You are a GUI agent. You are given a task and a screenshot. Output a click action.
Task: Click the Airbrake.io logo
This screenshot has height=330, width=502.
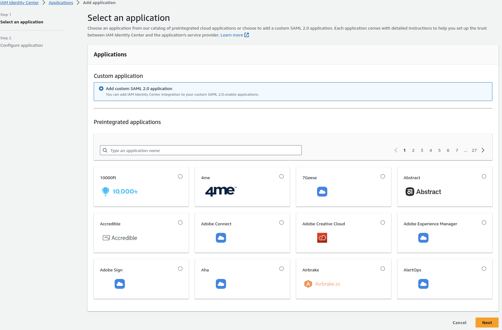322,284
